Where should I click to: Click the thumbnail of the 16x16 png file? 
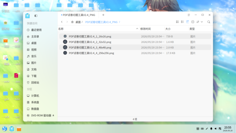[x=65, y=36]
